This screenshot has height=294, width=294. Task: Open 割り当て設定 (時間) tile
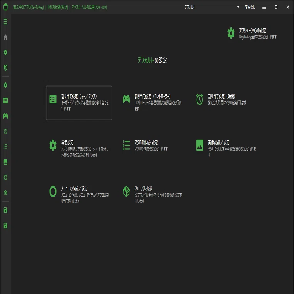[226, 103]
